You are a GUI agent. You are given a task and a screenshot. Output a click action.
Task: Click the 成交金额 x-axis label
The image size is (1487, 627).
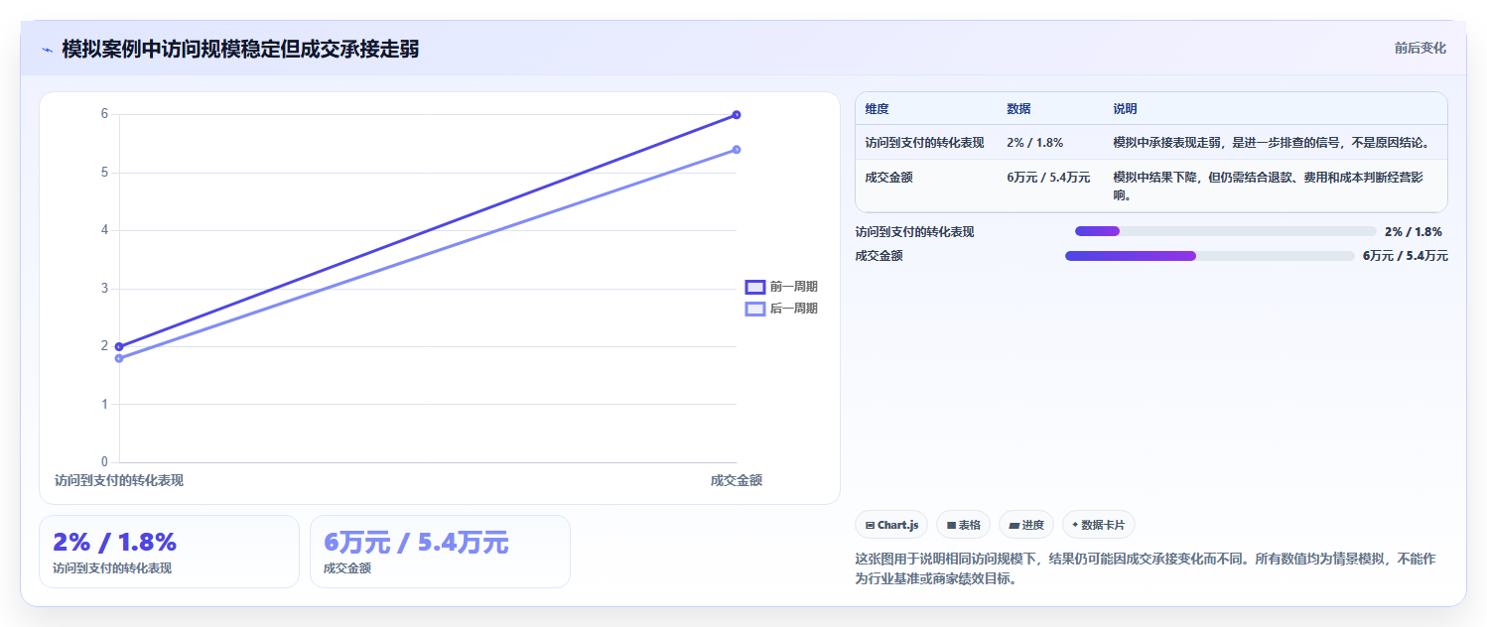pos(737,480)
